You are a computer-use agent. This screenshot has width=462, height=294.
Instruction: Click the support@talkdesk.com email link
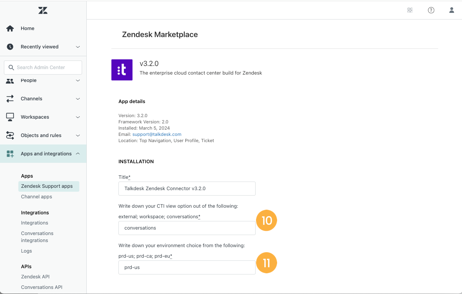157,134
